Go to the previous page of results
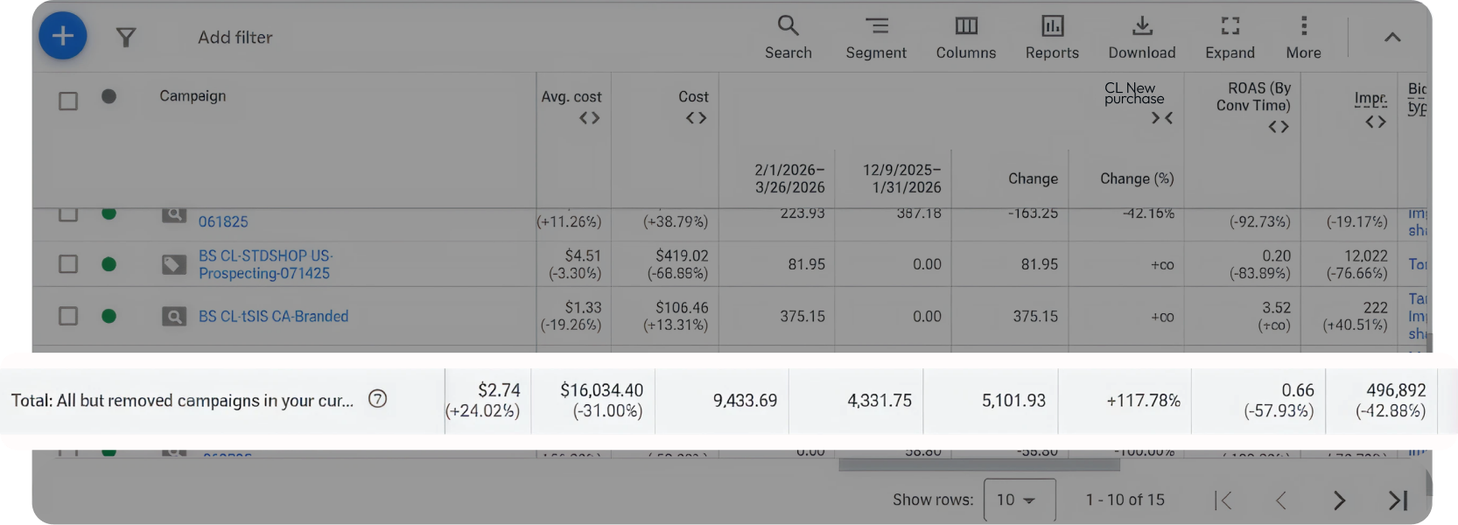Screen dimensions: 1458x525 [1281, 500]
